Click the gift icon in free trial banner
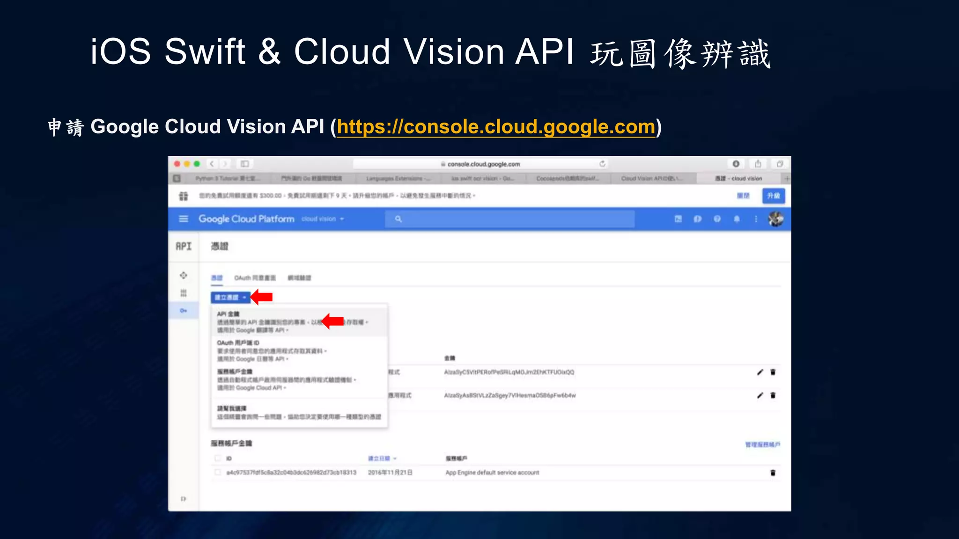Viewport: 959px width, 539px height. click(184, 196)
